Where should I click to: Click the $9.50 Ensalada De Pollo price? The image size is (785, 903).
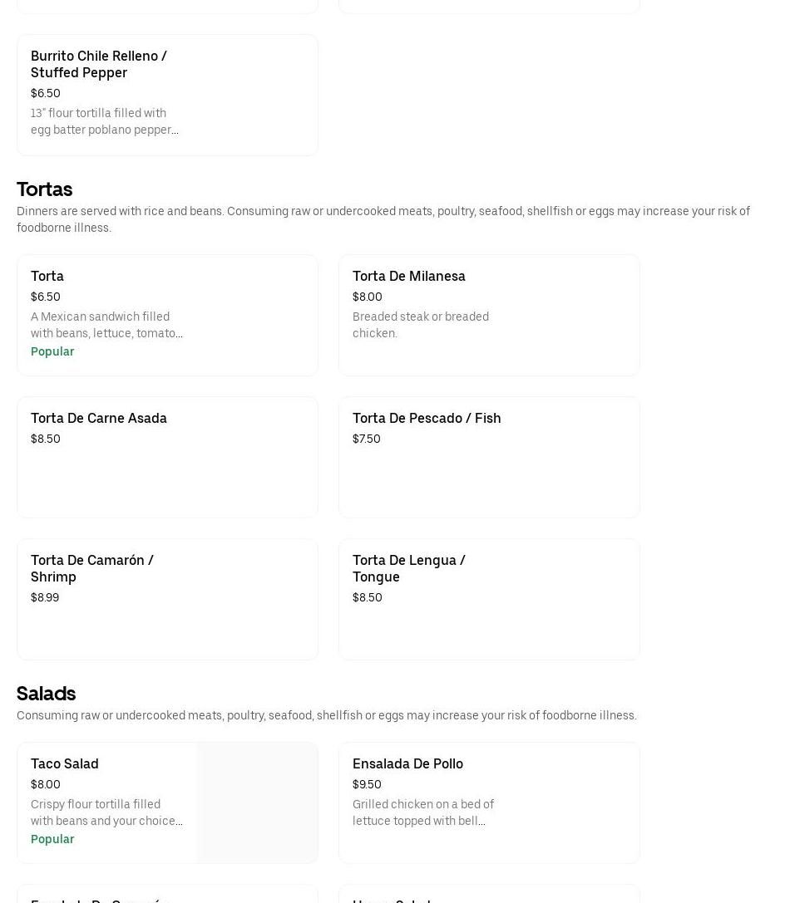pyautogui.click(x=367, y=784)
